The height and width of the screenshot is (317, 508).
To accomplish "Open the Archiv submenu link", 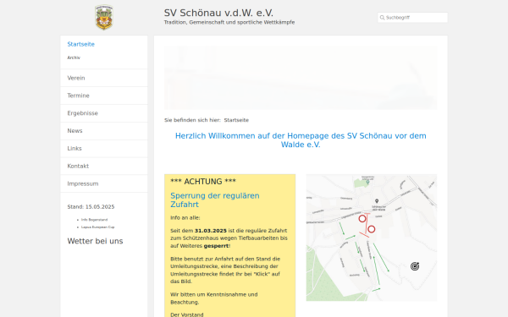I will click(x=74, y=57).
